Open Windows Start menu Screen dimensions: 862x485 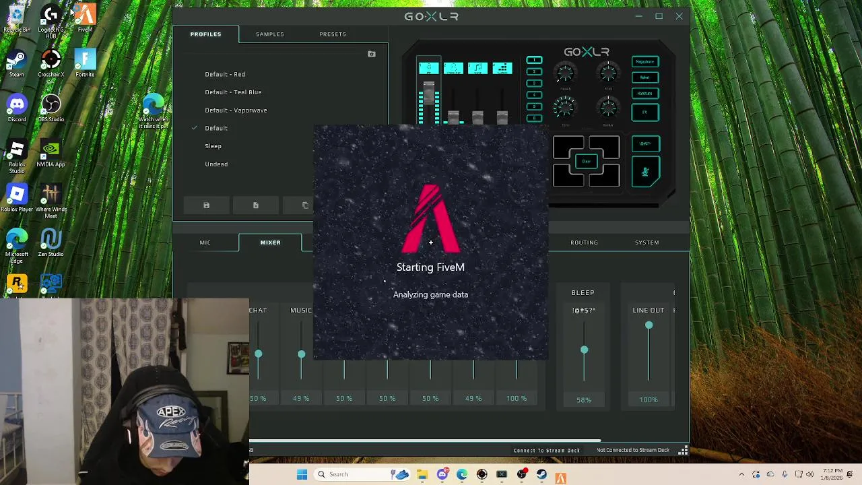tap(302, 475)
